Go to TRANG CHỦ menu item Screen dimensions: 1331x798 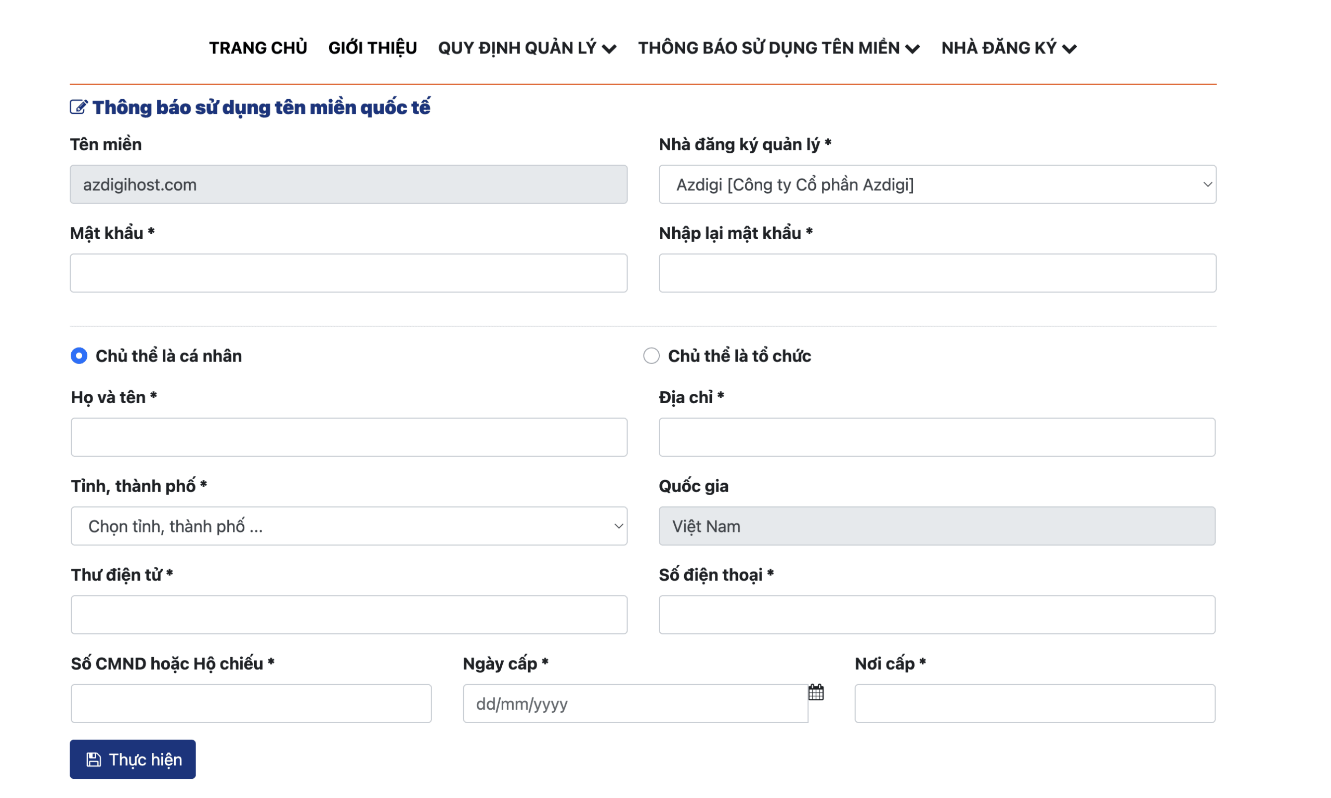258,48
